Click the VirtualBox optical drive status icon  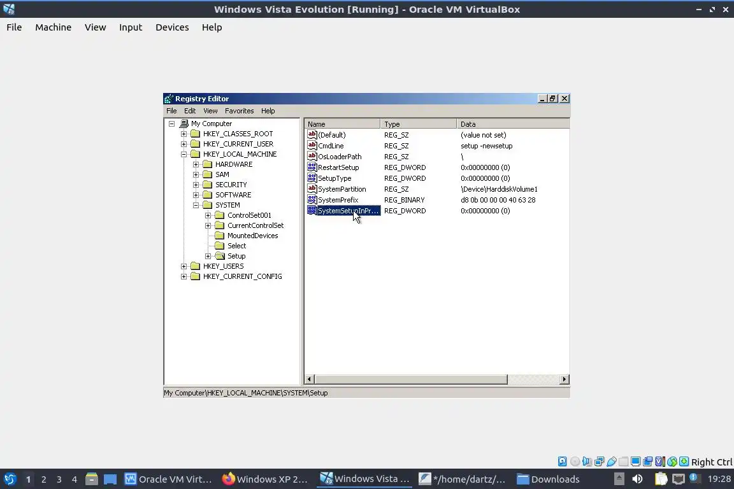575,462
